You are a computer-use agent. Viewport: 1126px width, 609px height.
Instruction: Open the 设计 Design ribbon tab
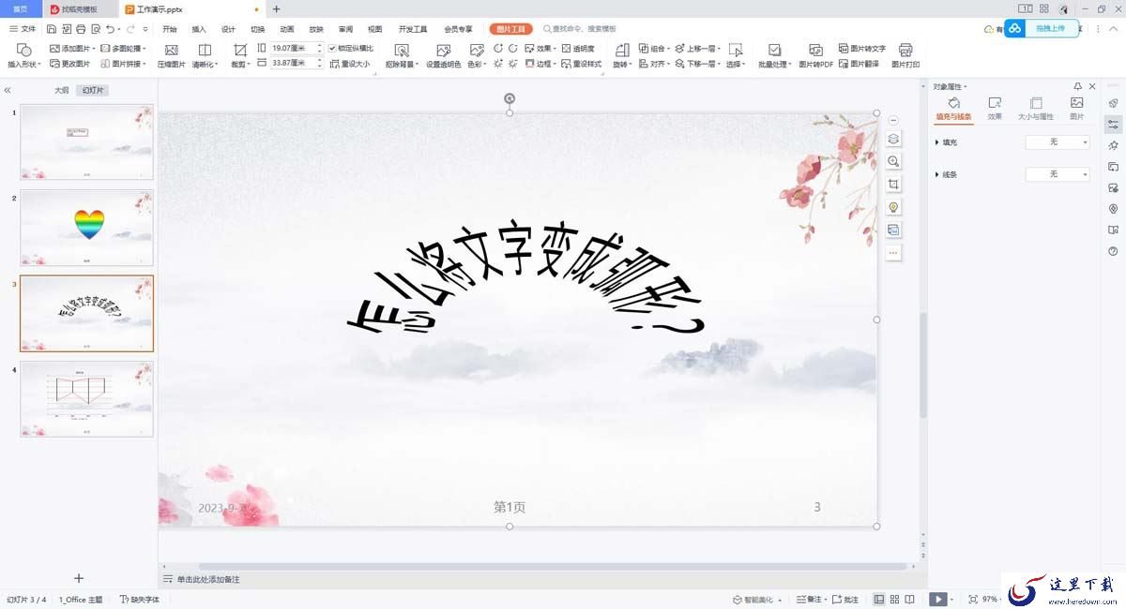(228, 29)
